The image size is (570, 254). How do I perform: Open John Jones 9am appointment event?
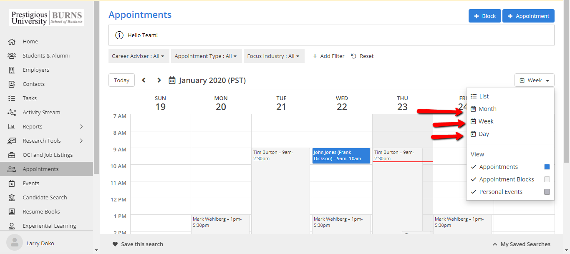coord(341,156)
